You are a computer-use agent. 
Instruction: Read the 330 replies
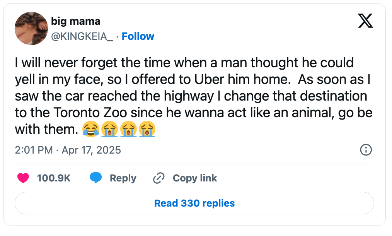tap(194, 203)
